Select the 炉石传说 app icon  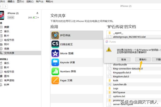pyautogui.click(x=55, y=35)
